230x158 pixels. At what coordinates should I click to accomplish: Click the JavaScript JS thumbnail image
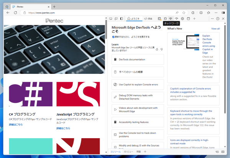pos(78,94)
